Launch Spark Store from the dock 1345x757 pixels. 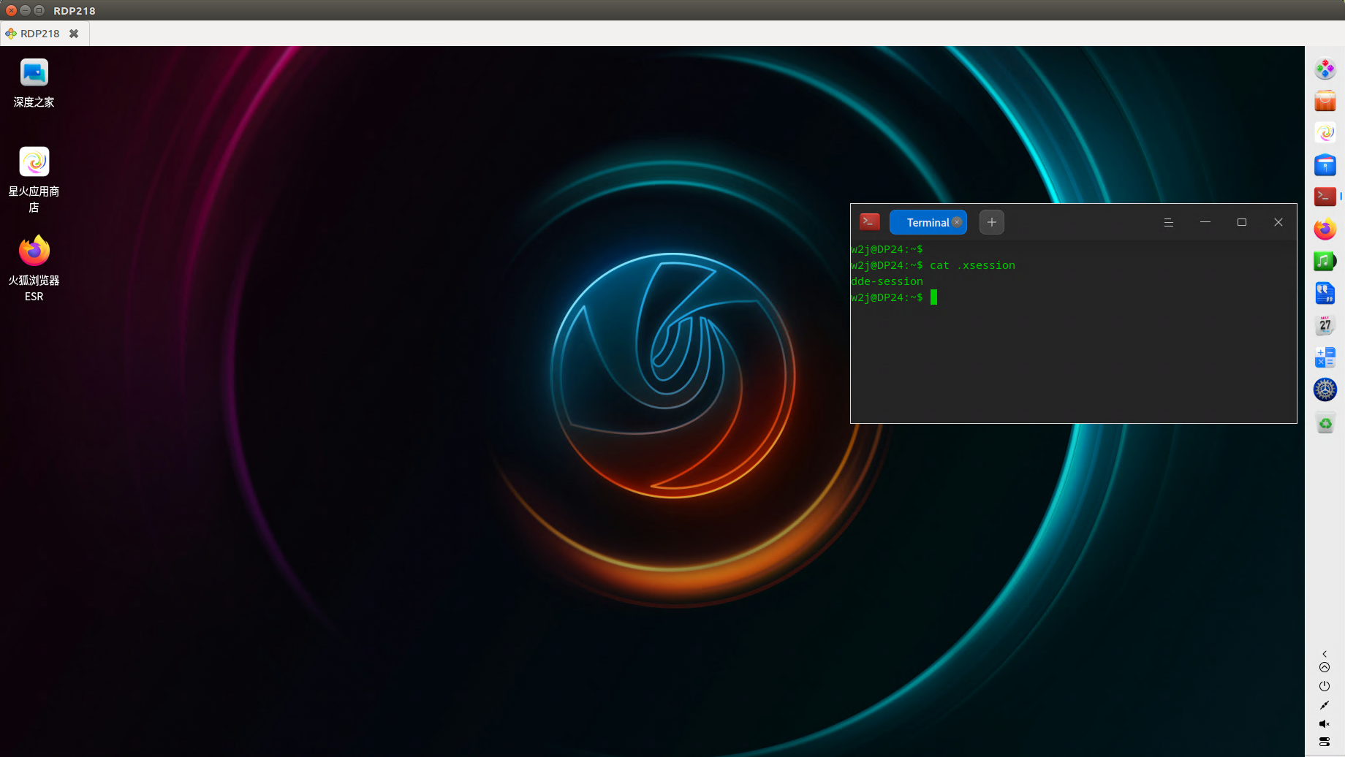tap(1325, 132)
